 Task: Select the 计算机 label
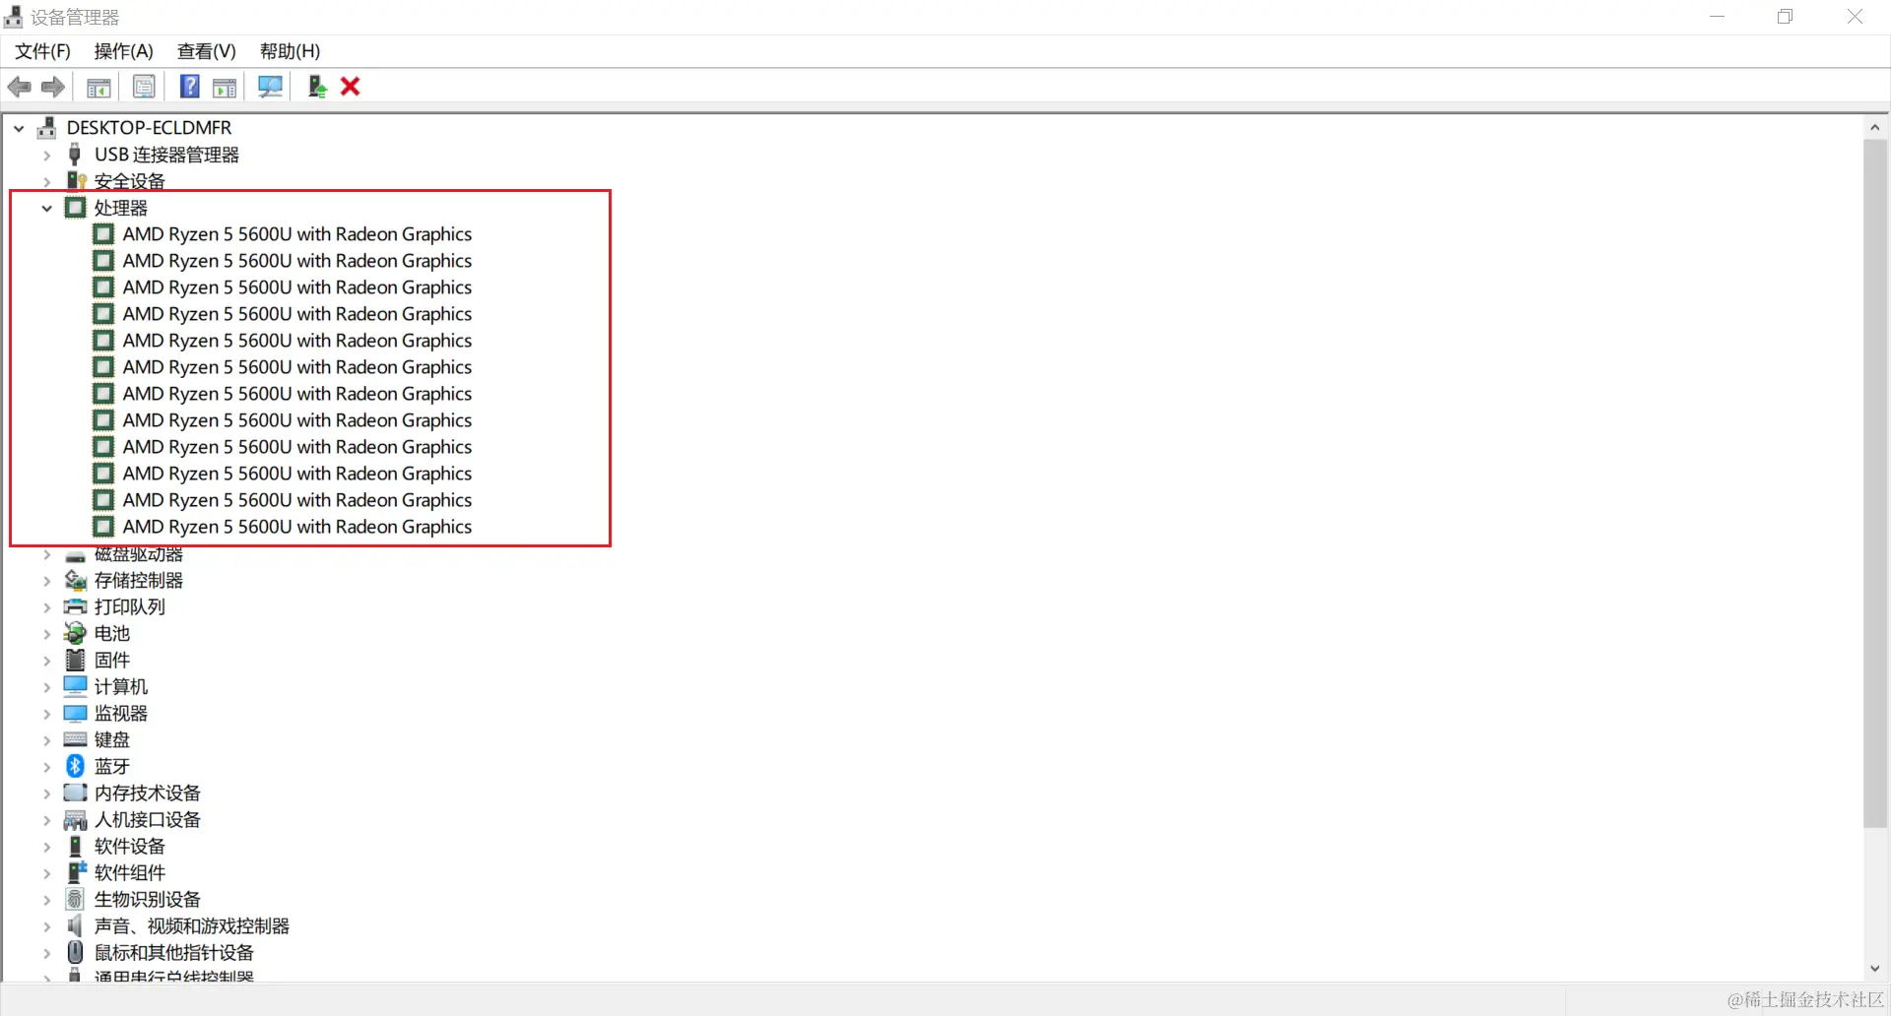coord(121,686)
